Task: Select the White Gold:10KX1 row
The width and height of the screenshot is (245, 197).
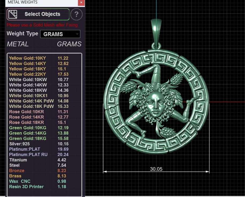Action: click(x=39, y=96)
